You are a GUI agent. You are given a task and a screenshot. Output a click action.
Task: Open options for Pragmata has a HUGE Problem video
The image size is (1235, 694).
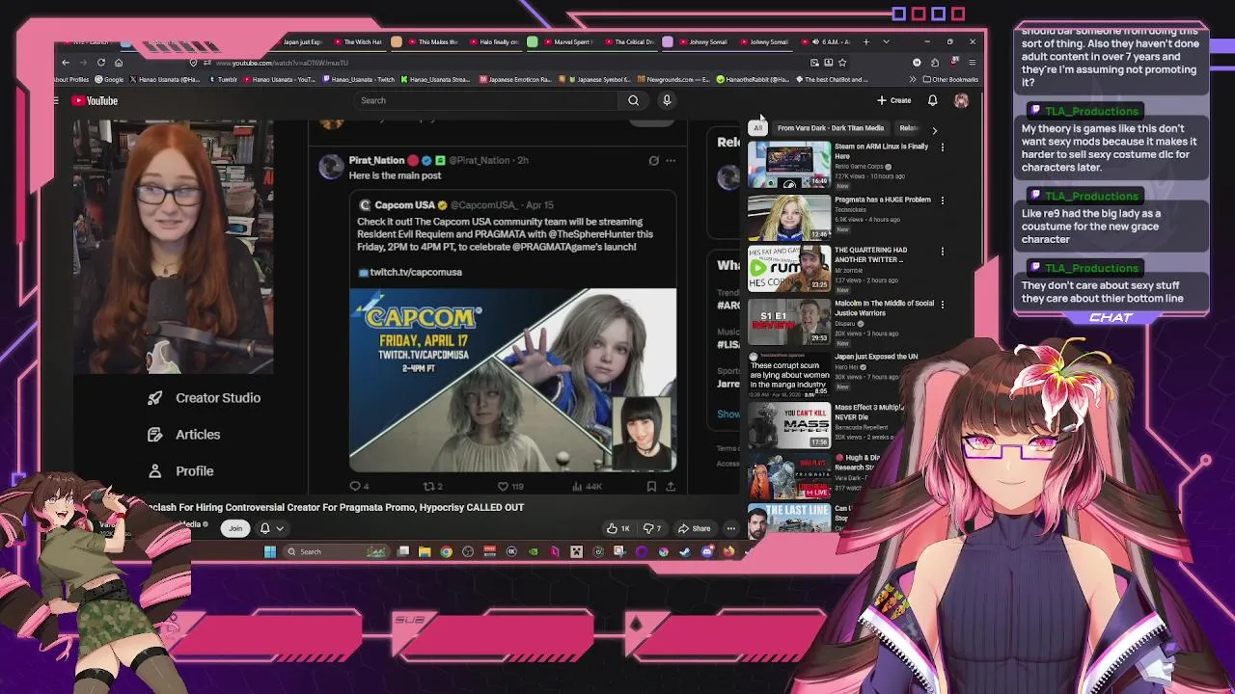point(943,200)
